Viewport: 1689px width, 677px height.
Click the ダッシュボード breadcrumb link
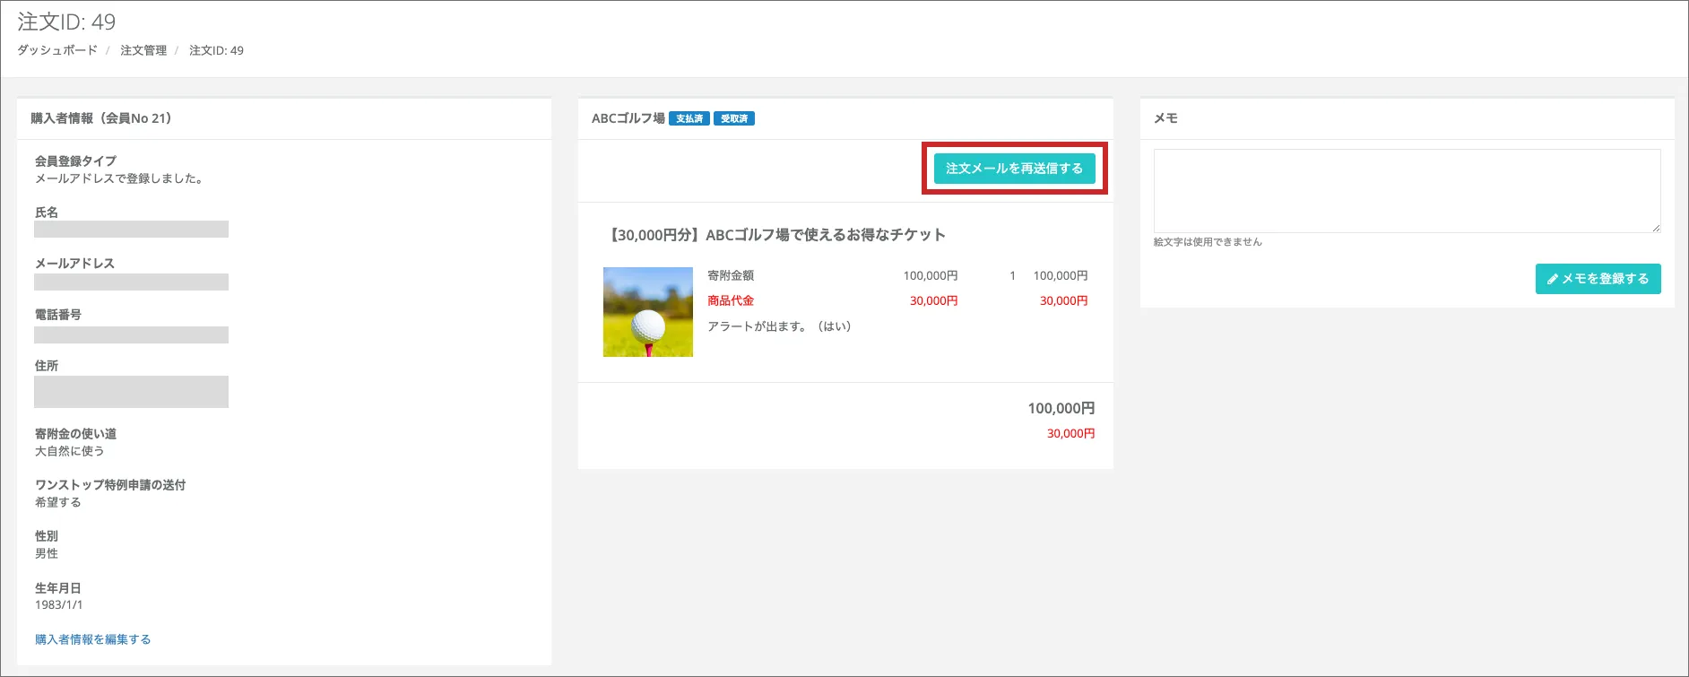pos(57,50)
